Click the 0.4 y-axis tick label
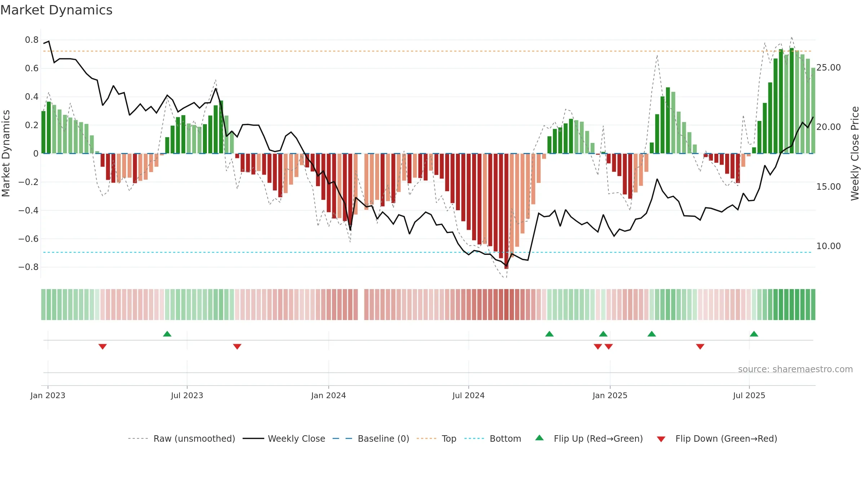The height and width of the screenshot is (486, 865). click(32, 97)
